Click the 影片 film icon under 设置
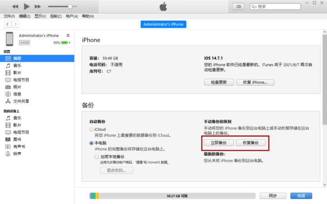 point(8,73)
